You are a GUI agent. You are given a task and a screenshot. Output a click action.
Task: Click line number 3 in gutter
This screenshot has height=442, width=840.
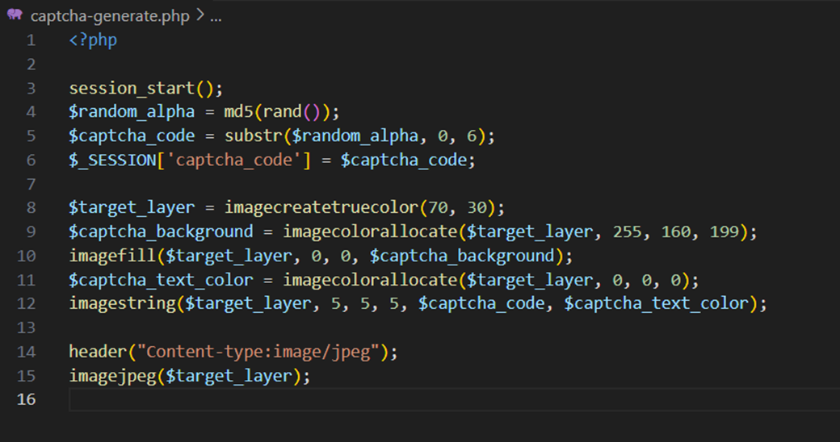(31, 88)
